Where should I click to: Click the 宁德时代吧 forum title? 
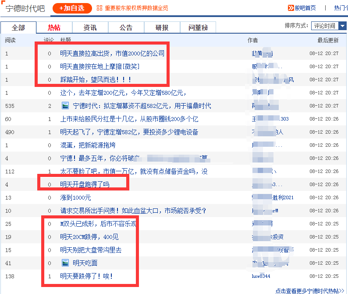coord(25,8)
